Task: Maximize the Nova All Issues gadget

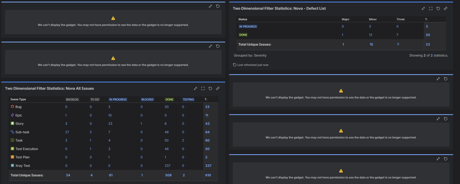Action: coord(203,88)
